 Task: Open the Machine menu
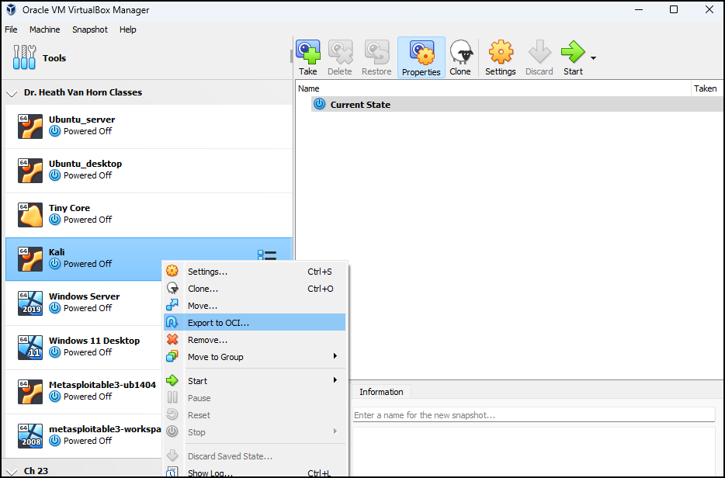45,29
